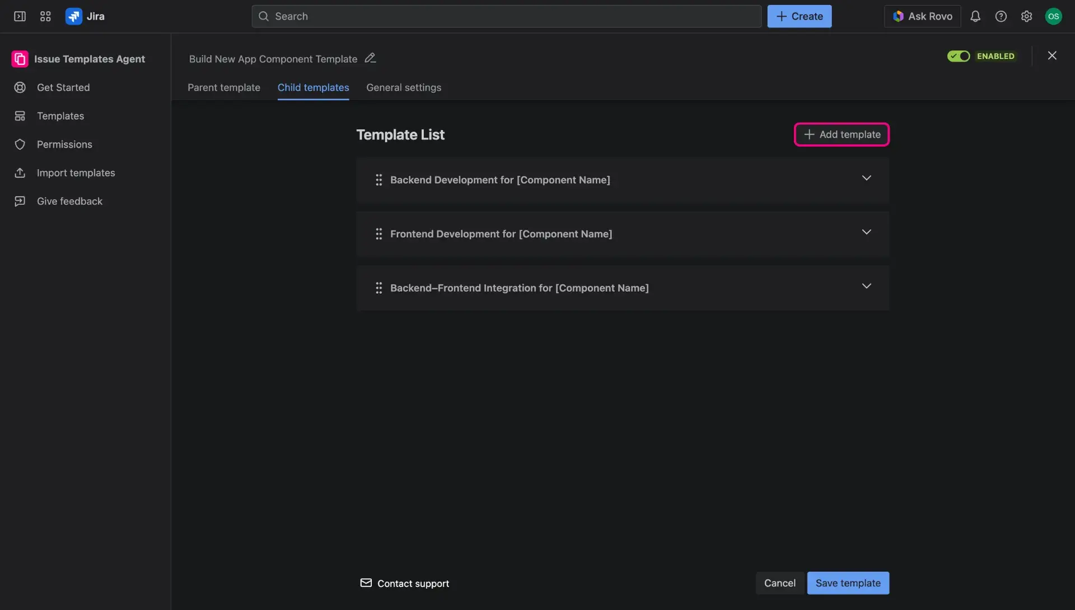The height and width of the screenshot is (610, 1075).
Task: Open the user avatar in top right
Action: coord(1054,16)
